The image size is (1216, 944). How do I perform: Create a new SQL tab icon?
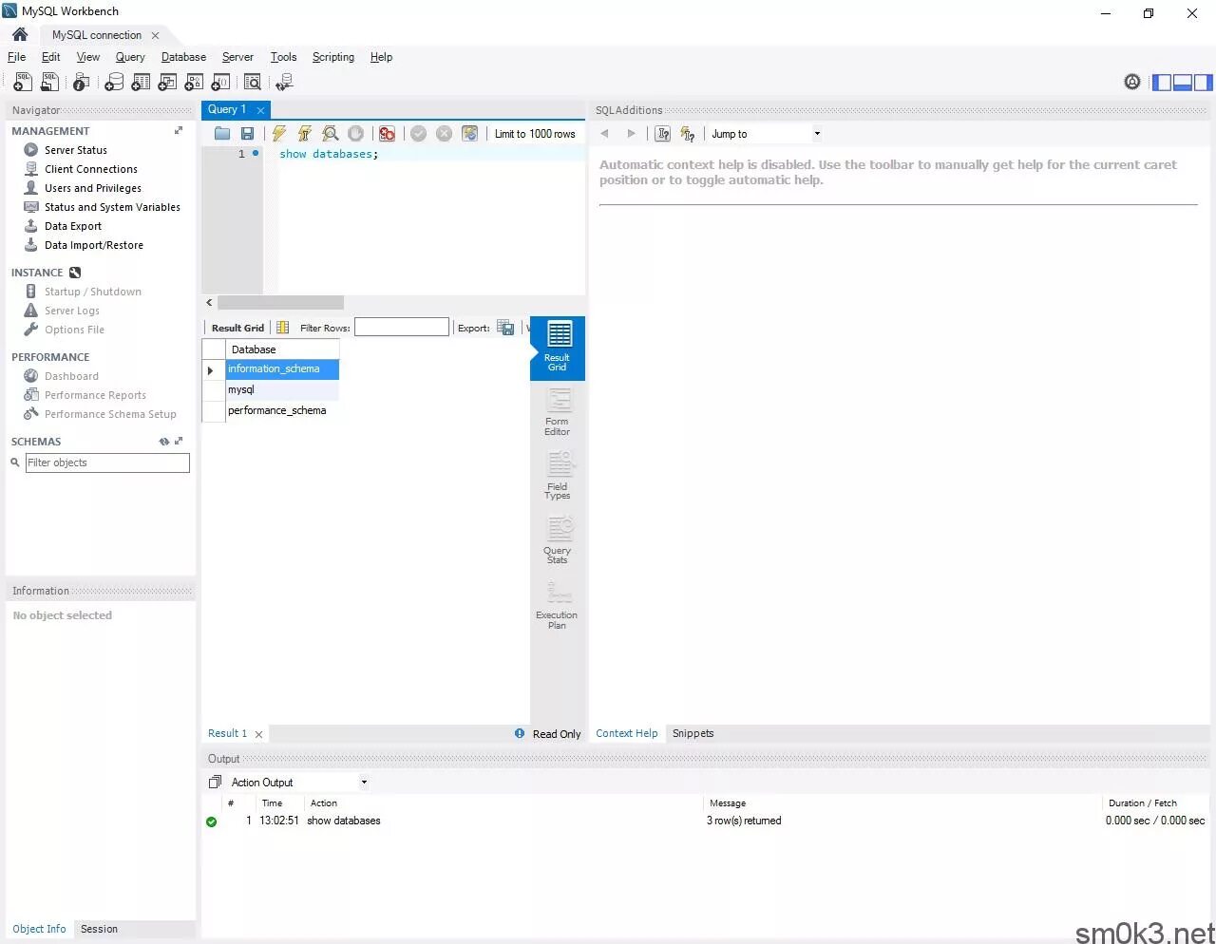22,83
